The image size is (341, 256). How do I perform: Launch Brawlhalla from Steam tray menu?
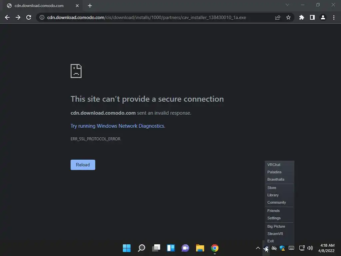[x=279, y=179]
